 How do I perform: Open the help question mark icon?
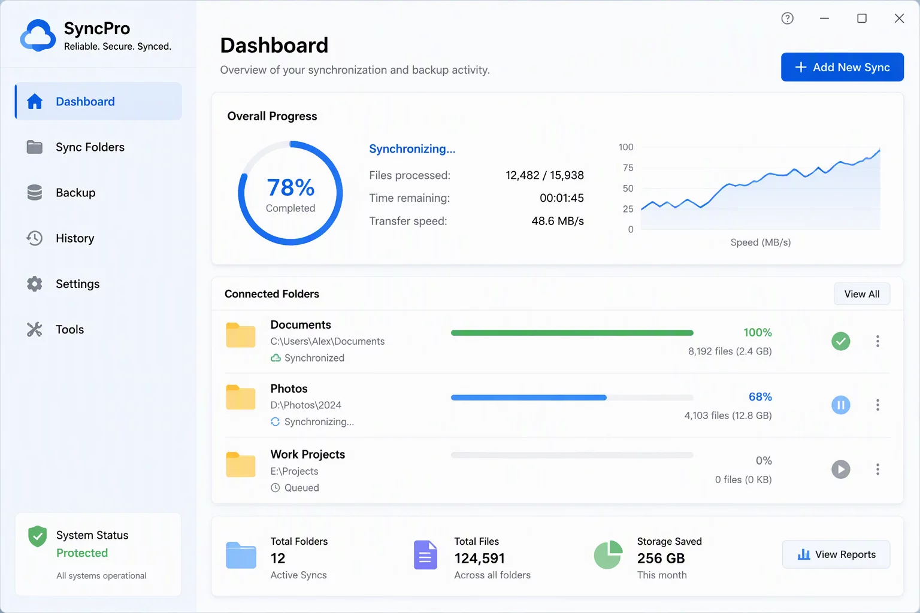pos(788,19)
